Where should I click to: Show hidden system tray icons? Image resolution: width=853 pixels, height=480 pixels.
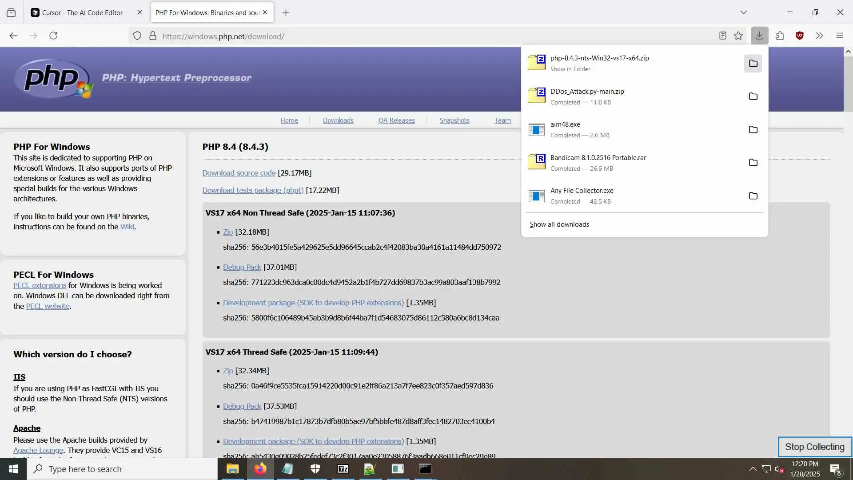pos(753,469)
